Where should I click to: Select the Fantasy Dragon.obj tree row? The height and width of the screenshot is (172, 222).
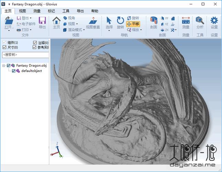31,65
